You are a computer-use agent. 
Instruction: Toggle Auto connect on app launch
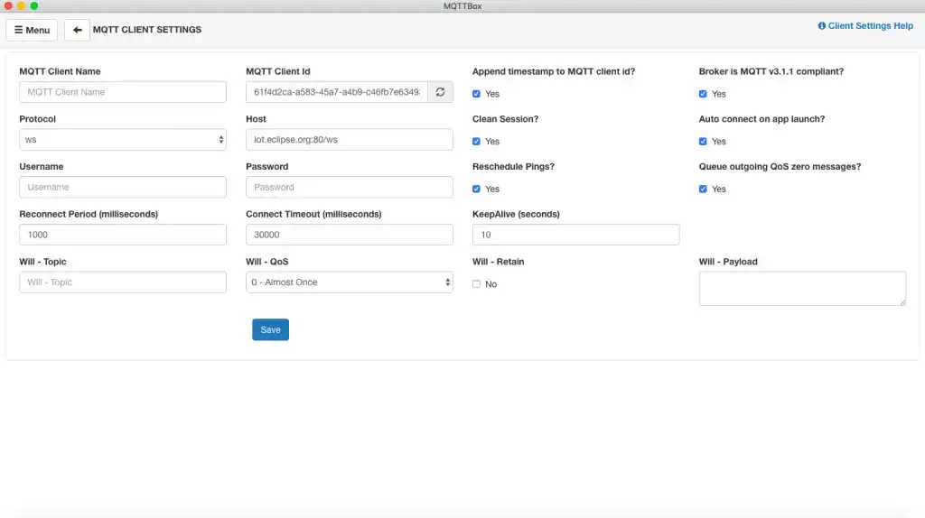[704, 142]
